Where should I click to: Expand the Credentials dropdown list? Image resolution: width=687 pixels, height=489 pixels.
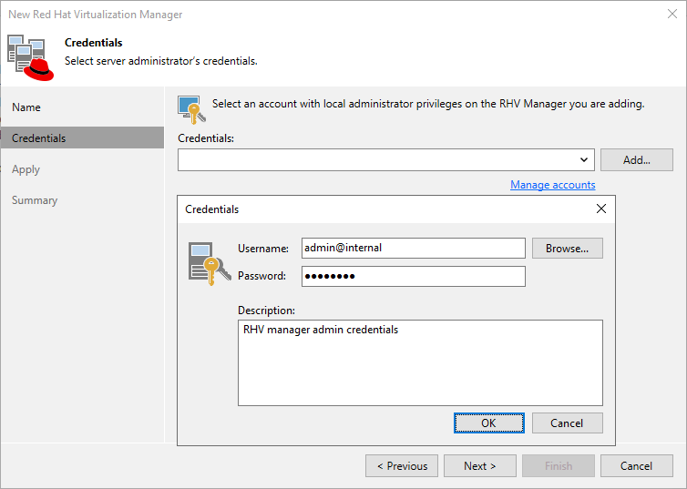coord(584,159)
